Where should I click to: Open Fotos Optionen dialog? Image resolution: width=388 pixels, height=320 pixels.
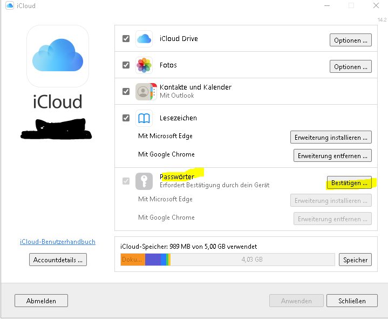click(x=350, y=66)
